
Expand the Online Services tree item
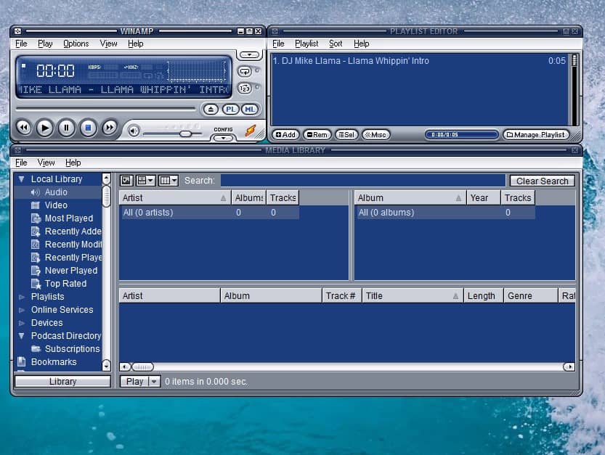point(23,310)
